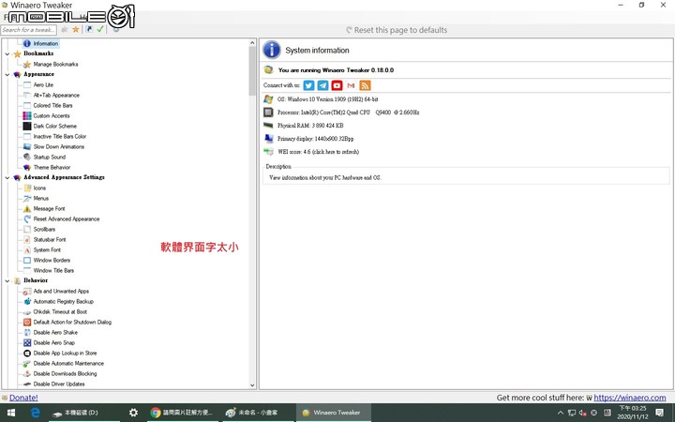Click the green checkmark toolbar icon
This screenshot has width=675, height=422.
click(x=100, y=29)
